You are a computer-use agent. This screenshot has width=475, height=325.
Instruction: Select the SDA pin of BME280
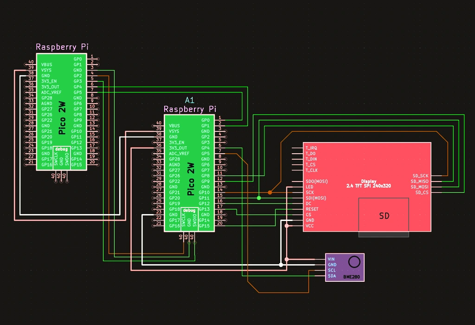(332, 276)
